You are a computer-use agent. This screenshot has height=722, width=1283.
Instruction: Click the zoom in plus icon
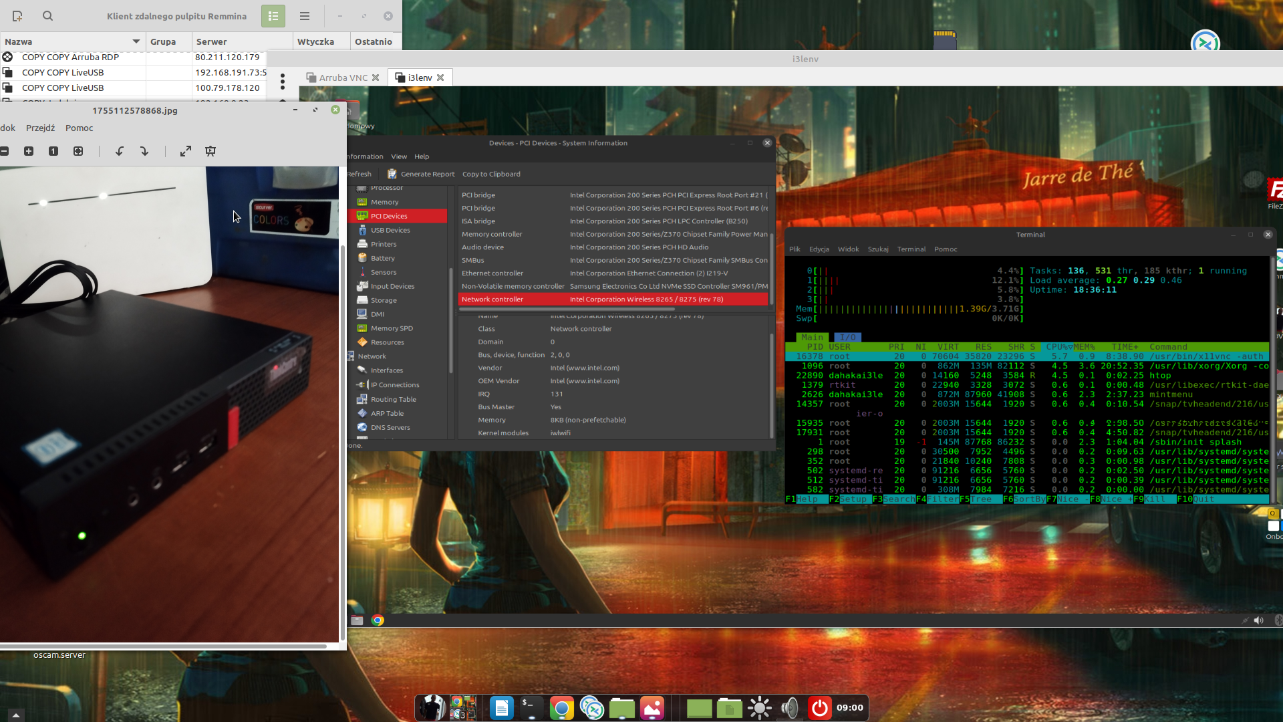pyautogui.click(x=29, y=151)
